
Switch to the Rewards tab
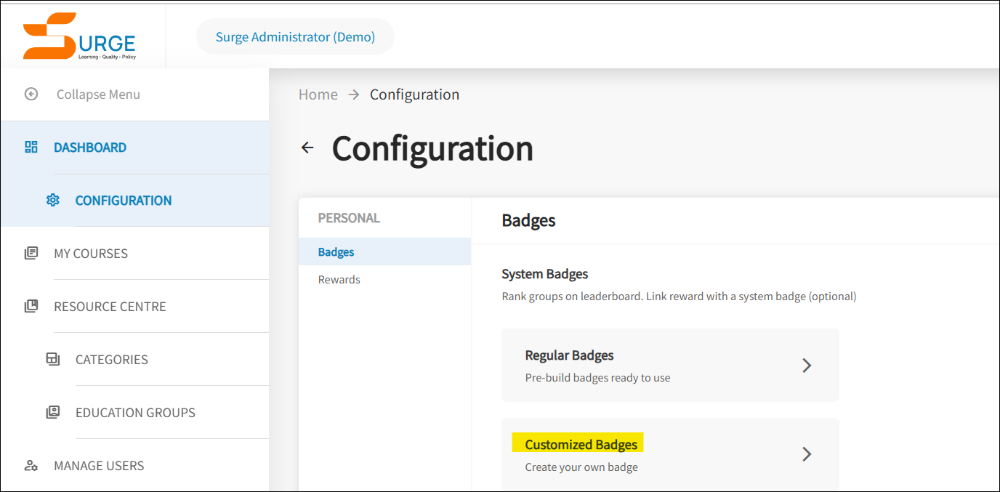pyautogui.click(x=339, y=279)
